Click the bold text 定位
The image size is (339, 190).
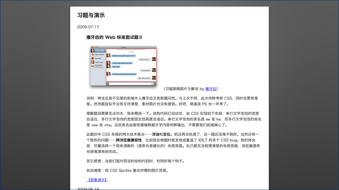[x=167, y=135]
